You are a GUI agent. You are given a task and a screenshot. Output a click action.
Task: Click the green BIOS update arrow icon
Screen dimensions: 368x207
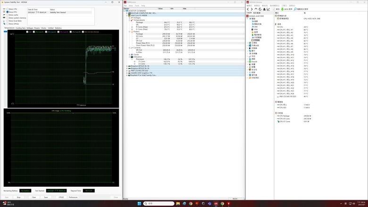[x=282, y=9]
